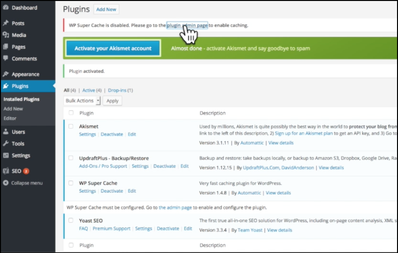Open WP Super Cache Settings link
This screenshot has height=253, width=398.
(87, 191)
